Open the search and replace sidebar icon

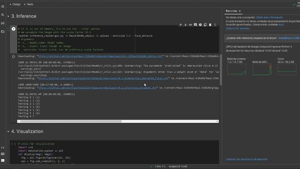pyautogui.click(x=3, y=15)
